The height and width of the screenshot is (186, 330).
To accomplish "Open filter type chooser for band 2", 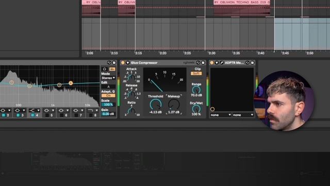I will (x=6, y=110).
